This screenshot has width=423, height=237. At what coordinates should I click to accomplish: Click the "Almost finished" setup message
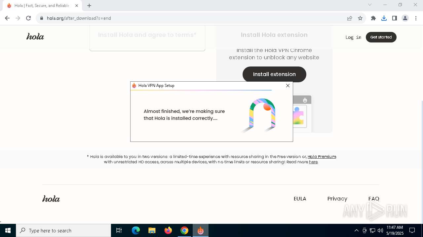(x=184, y=115)
